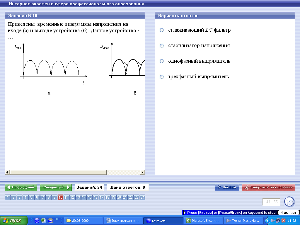The height and width of the screenshot is (225, 300).
Task: Click input voltage diagram 'а'
Action: (51, 64)
